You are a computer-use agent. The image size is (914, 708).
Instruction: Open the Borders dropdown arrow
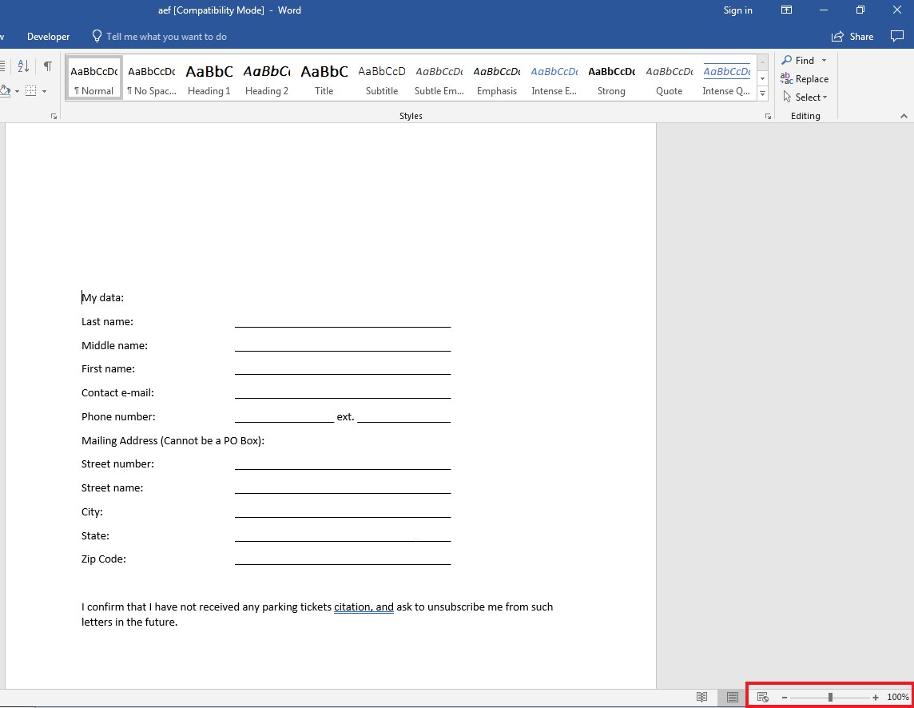(x=44, y=91)
